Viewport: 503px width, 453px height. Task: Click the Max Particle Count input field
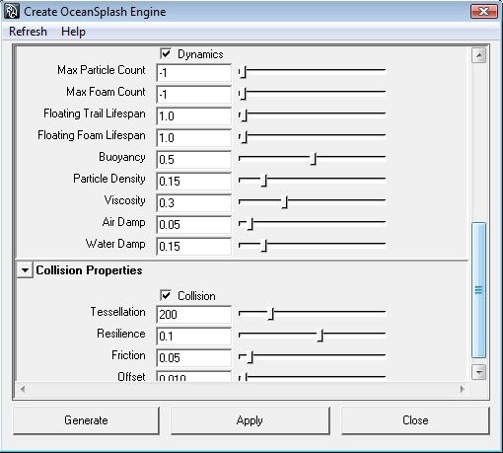coord(194,72)
